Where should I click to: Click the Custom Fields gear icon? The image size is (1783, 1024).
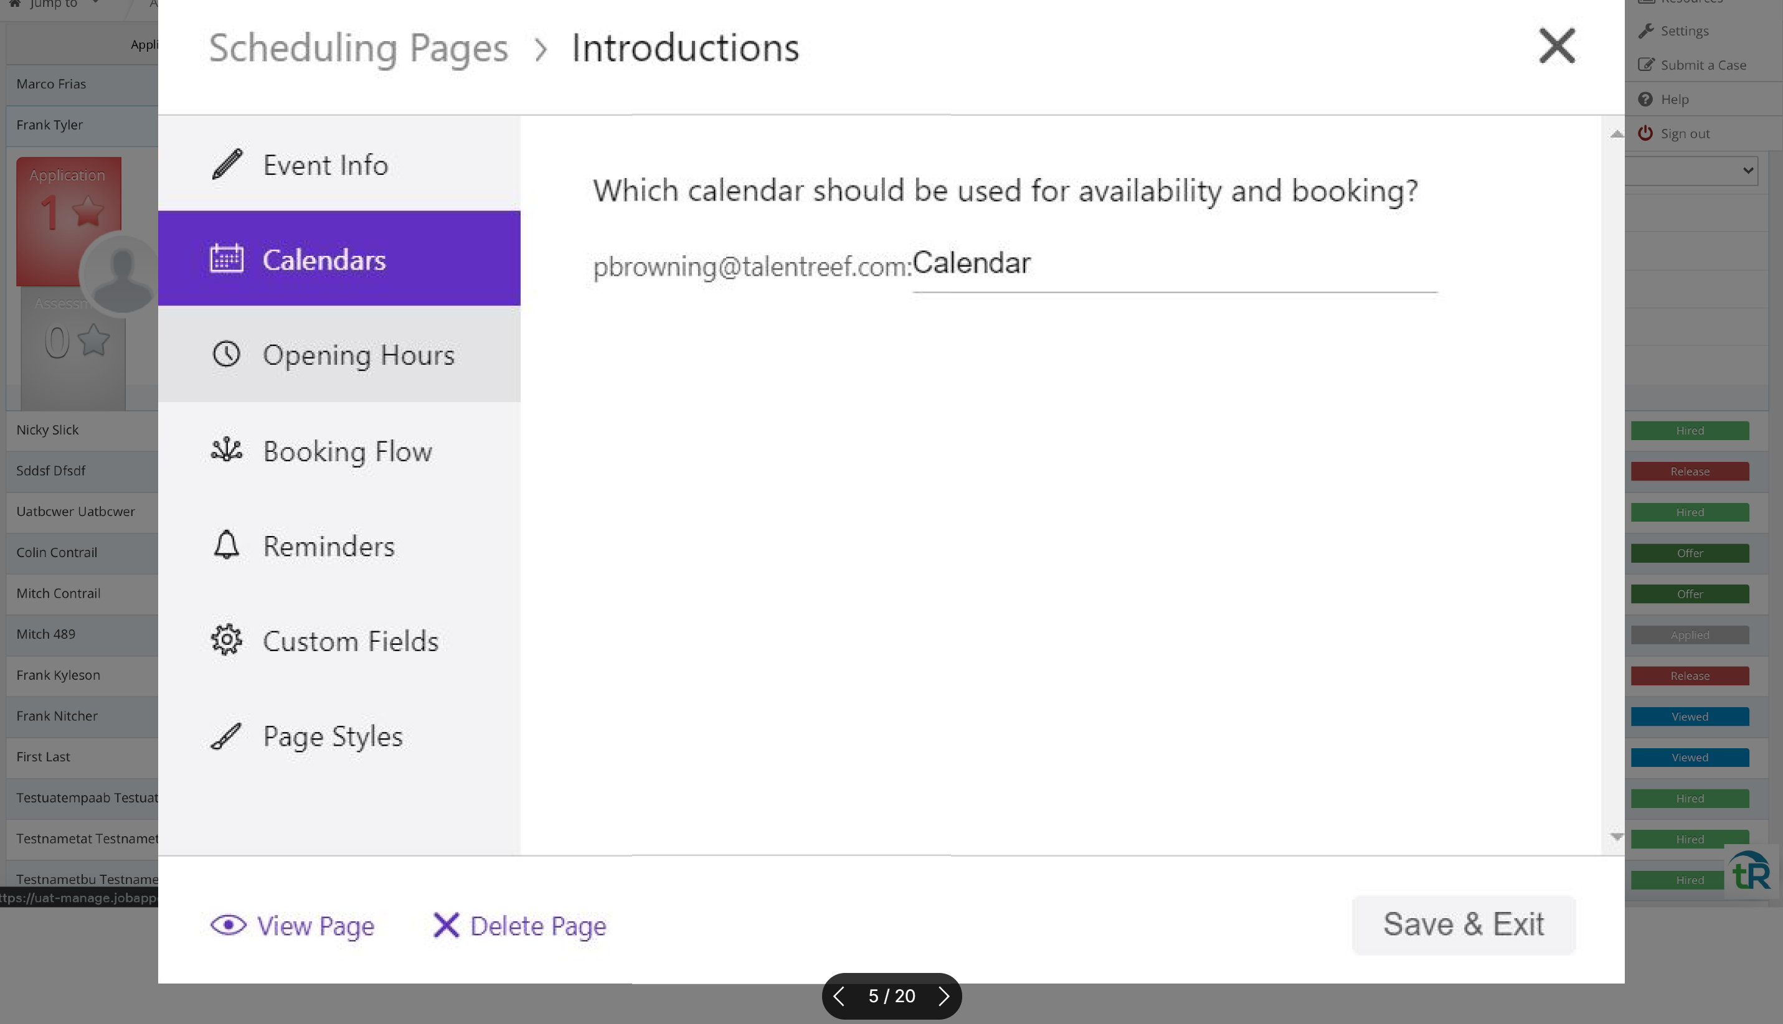[225, 640]
